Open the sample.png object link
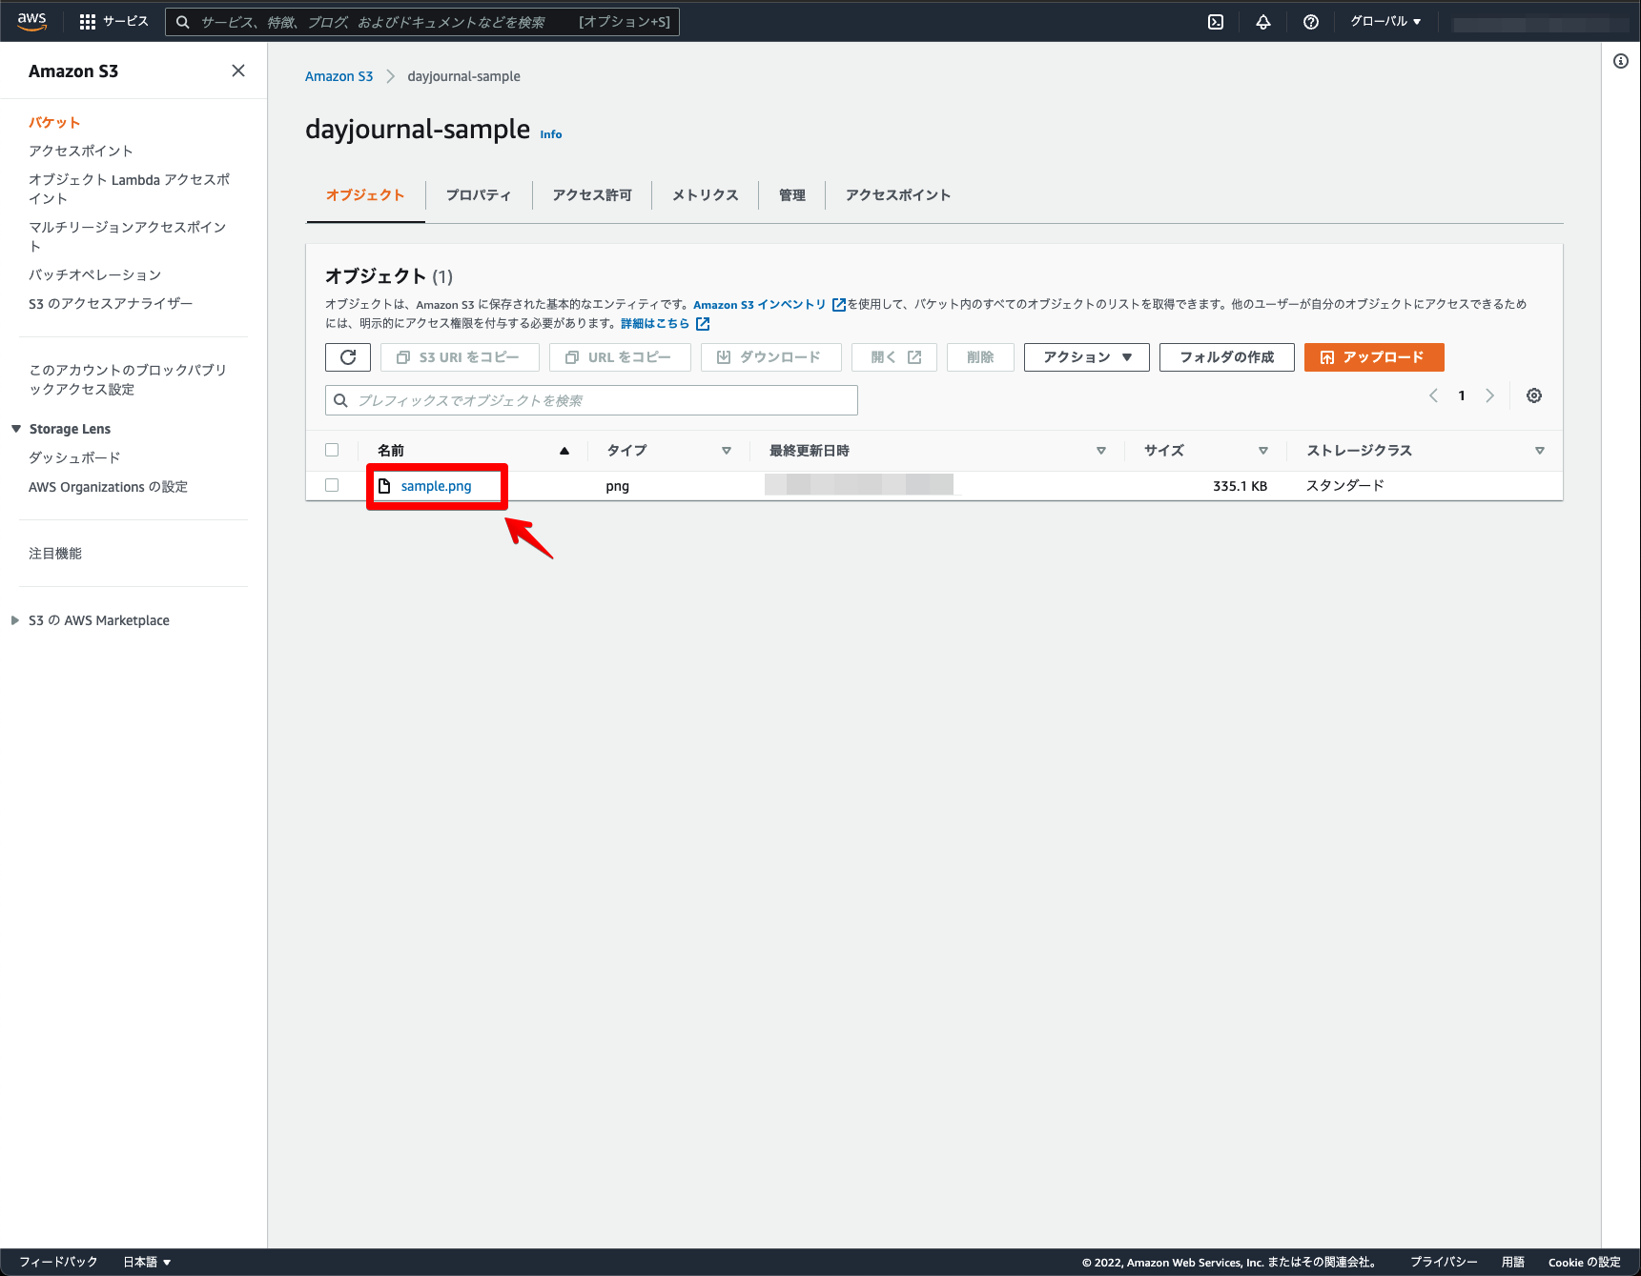Screen dimensions: 1641x1276 click(437, 486)
